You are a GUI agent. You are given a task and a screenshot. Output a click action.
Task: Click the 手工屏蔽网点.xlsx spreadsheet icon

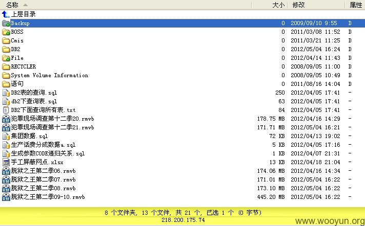click(x=6, y=163)
